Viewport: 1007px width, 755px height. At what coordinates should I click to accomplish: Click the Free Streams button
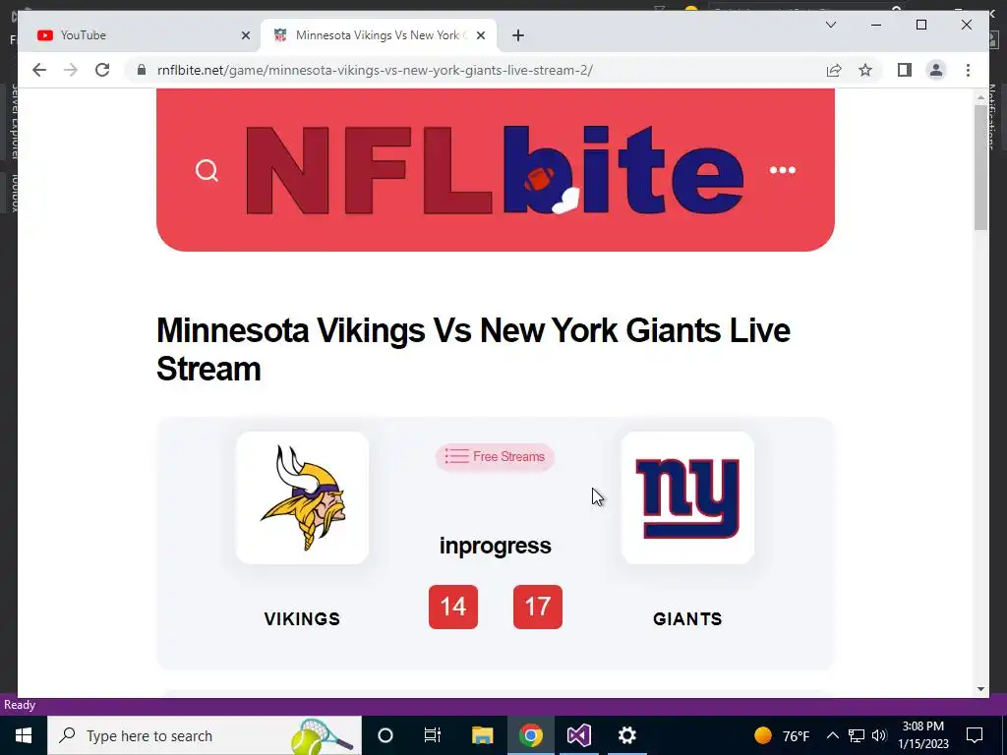tap(495, 456)
